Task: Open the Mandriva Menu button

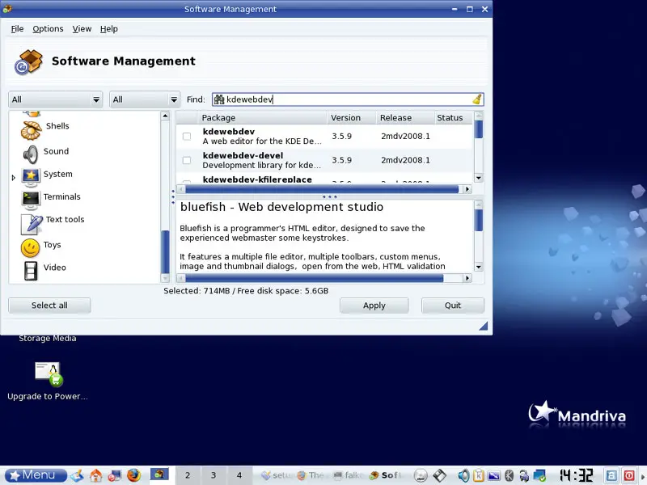Action: coord(36,475)
